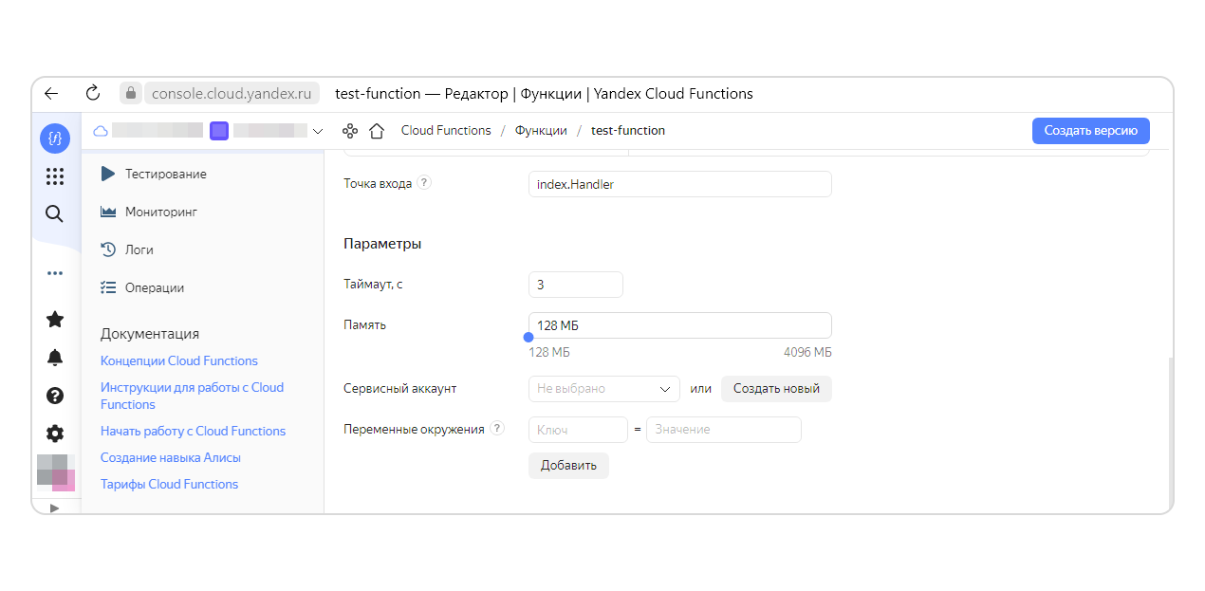This screenshot has width=1205, height=591.
Task: Click the Создать версию button
Action: (1091, 131)
